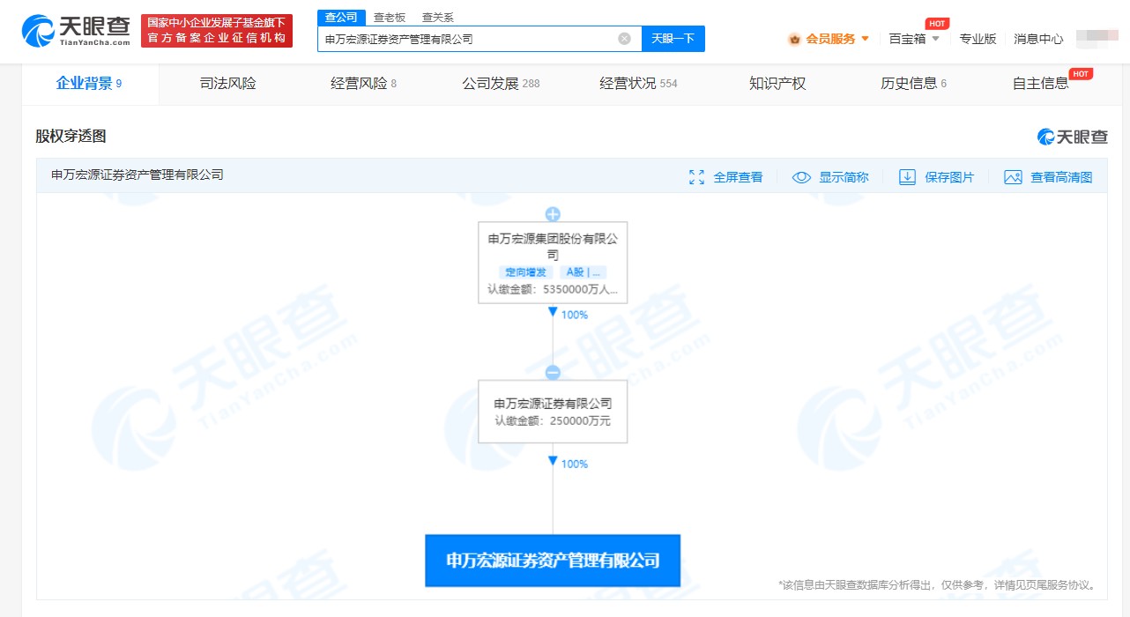Expand the 会员服务 dropdown arrow
The width and height of the screenshot is (1130, 617).
(x=865, y=39)
